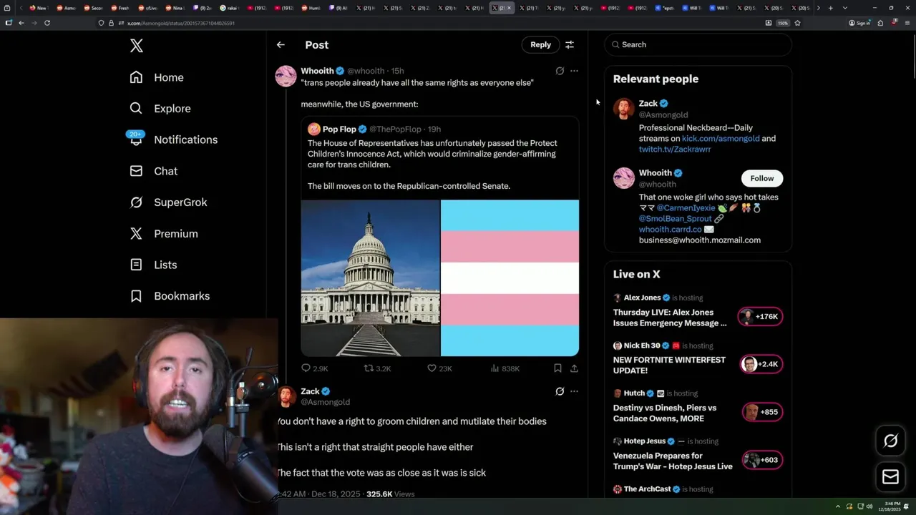
Task: Open more options on Whooith's post
Action: (574, 71)
